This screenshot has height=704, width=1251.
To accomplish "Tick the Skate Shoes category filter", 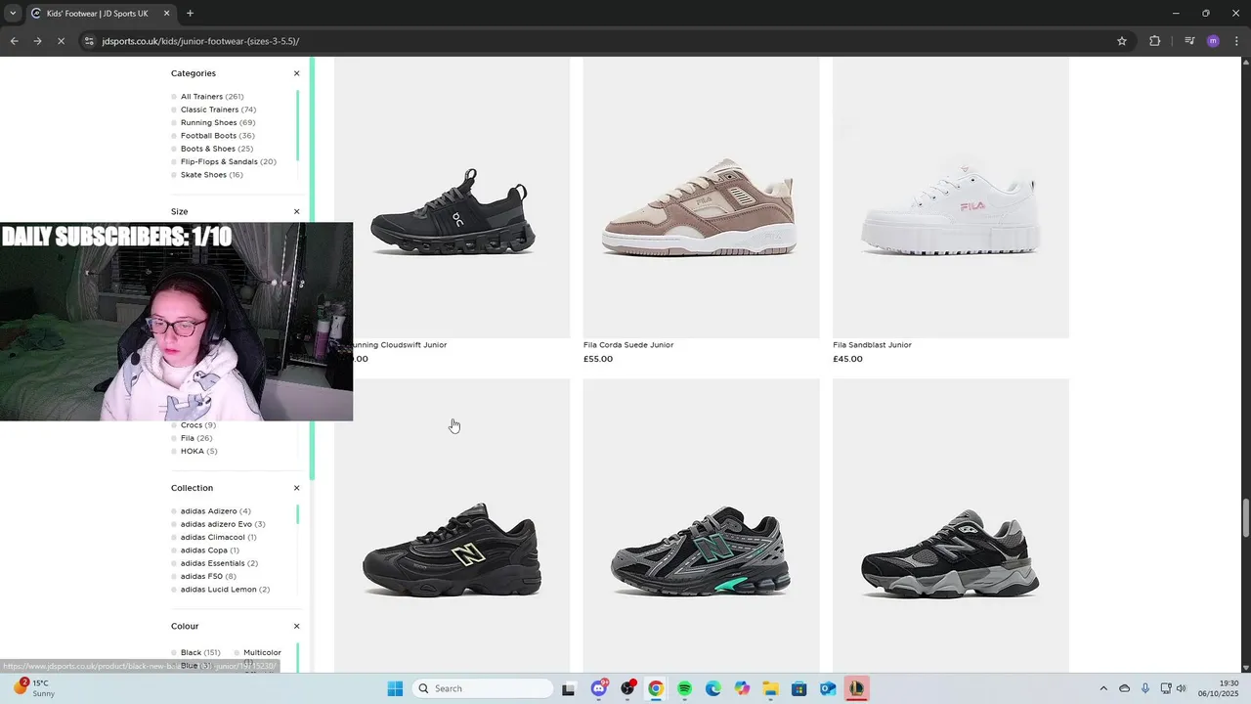I will [x=174, y=175].
